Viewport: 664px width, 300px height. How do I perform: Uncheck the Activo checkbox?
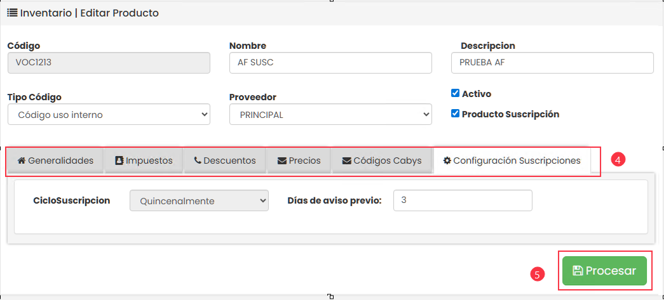coord(455,93)
